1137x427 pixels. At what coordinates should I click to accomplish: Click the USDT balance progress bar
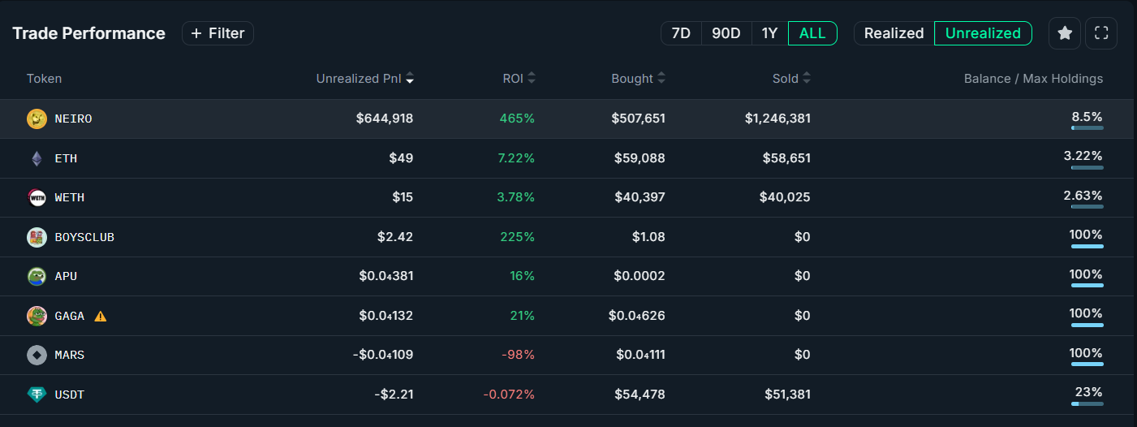[x=1087, y=403]
